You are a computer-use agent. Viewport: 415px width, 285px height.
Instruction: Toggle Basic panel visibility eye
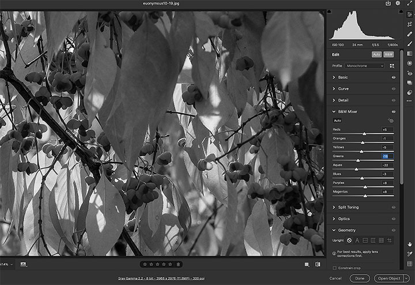[x=394, y=77]
